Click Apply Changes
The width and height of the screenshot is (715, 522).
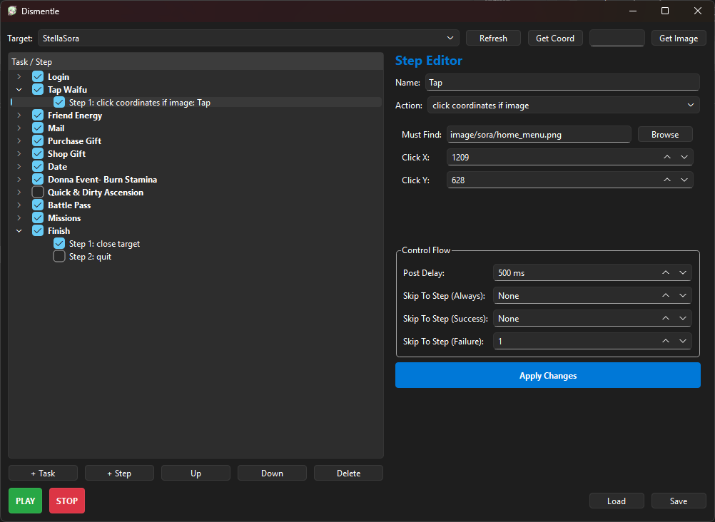click(547, 375)
